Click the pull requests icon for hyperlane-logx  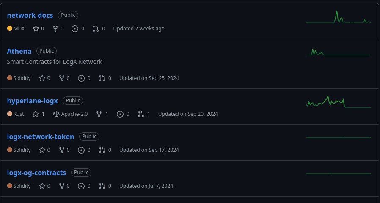(141, 114)
